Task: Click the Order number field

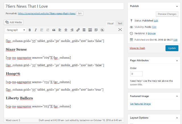Action: pyautogui.click(x=136, y=74)
